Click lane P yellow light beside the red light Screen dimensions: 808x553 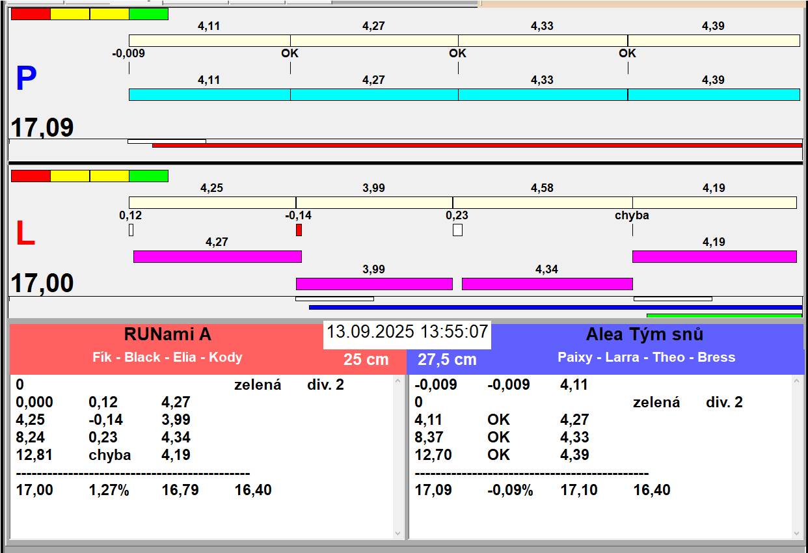[70, 14]
